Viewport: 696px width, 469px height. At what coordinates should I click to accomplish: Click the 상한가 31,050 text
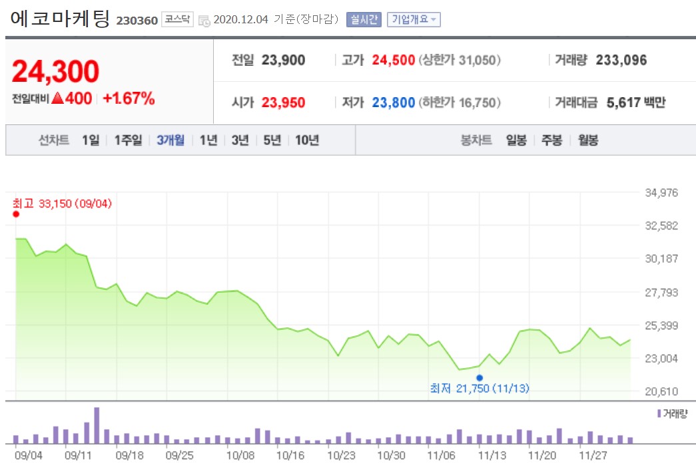460,60
